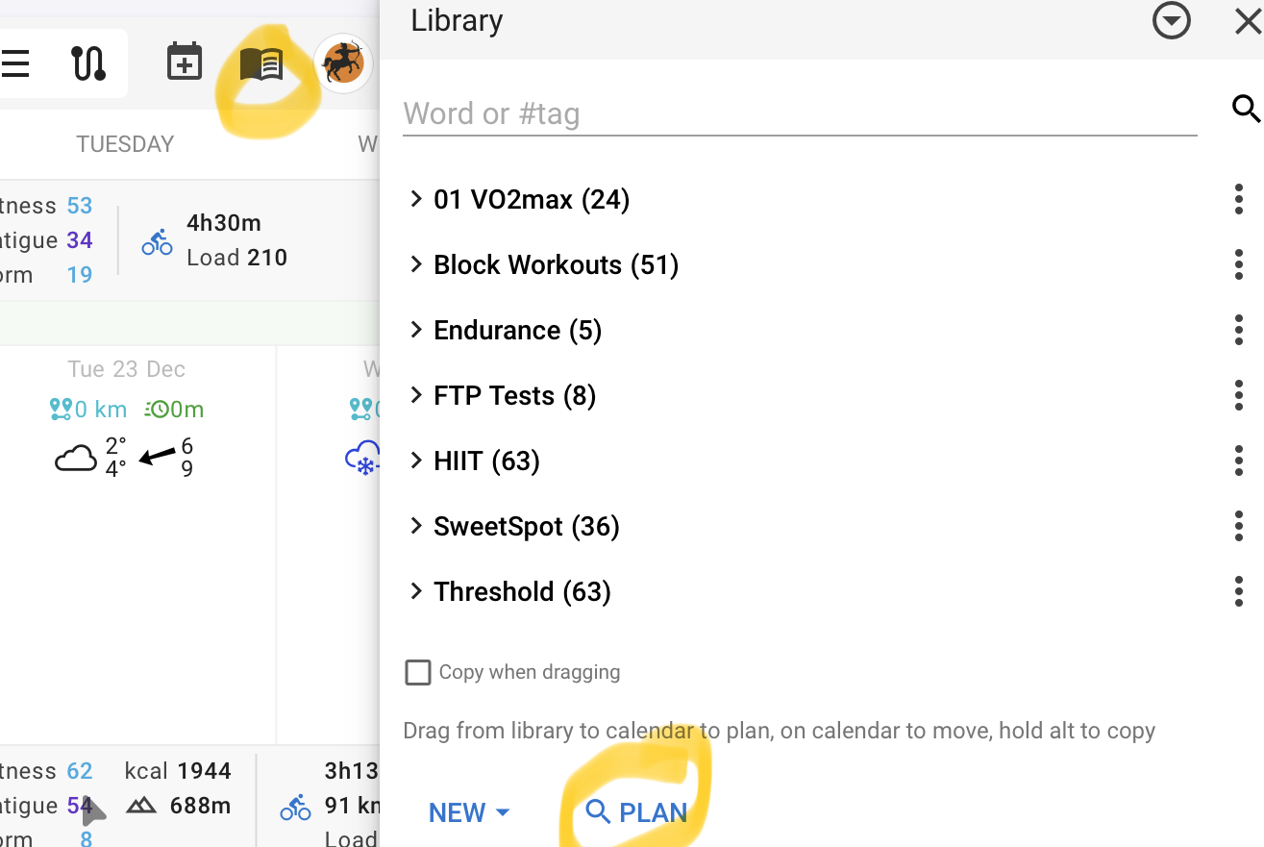Screen dimensions: 1264x847
Task: Enable the Copy when dragging checkbox
Action: (418, 672)
